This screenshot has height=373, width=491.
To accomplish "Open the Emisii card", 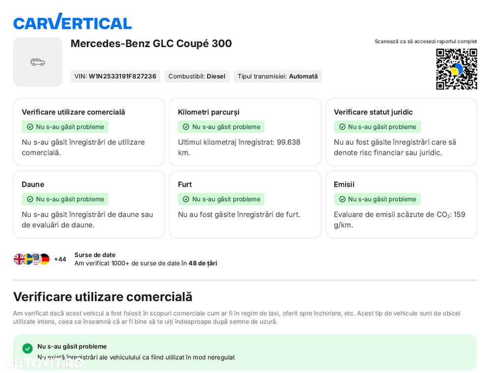I will tap(401, 204).
